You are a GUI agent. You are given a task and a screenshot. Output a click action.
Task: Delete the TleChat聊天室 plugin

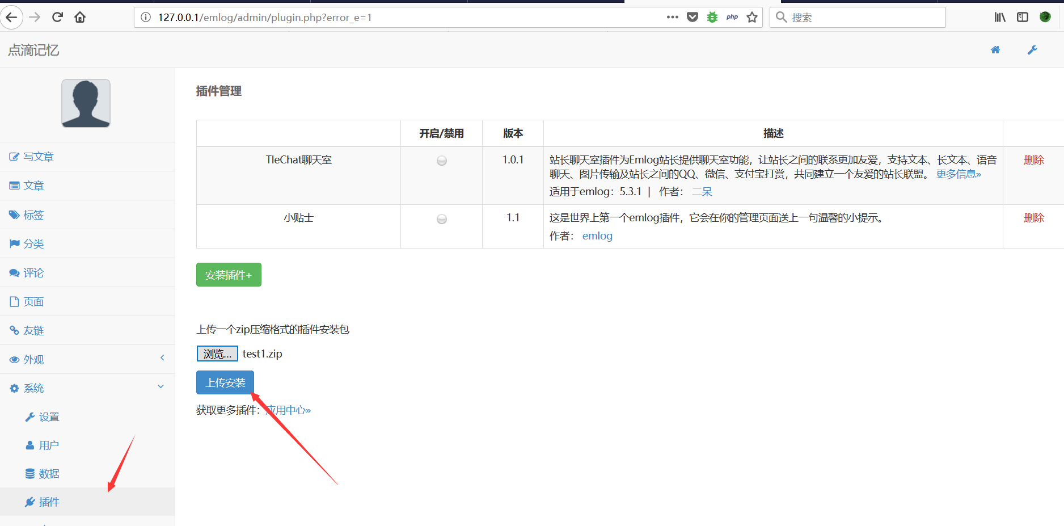1033,160
